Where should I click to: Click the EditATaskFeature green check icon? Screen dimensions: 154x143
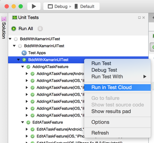coord(28,122)
